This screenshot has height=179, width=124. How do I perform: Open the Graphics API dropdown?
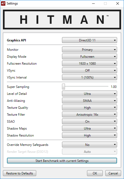click(89, 40)
